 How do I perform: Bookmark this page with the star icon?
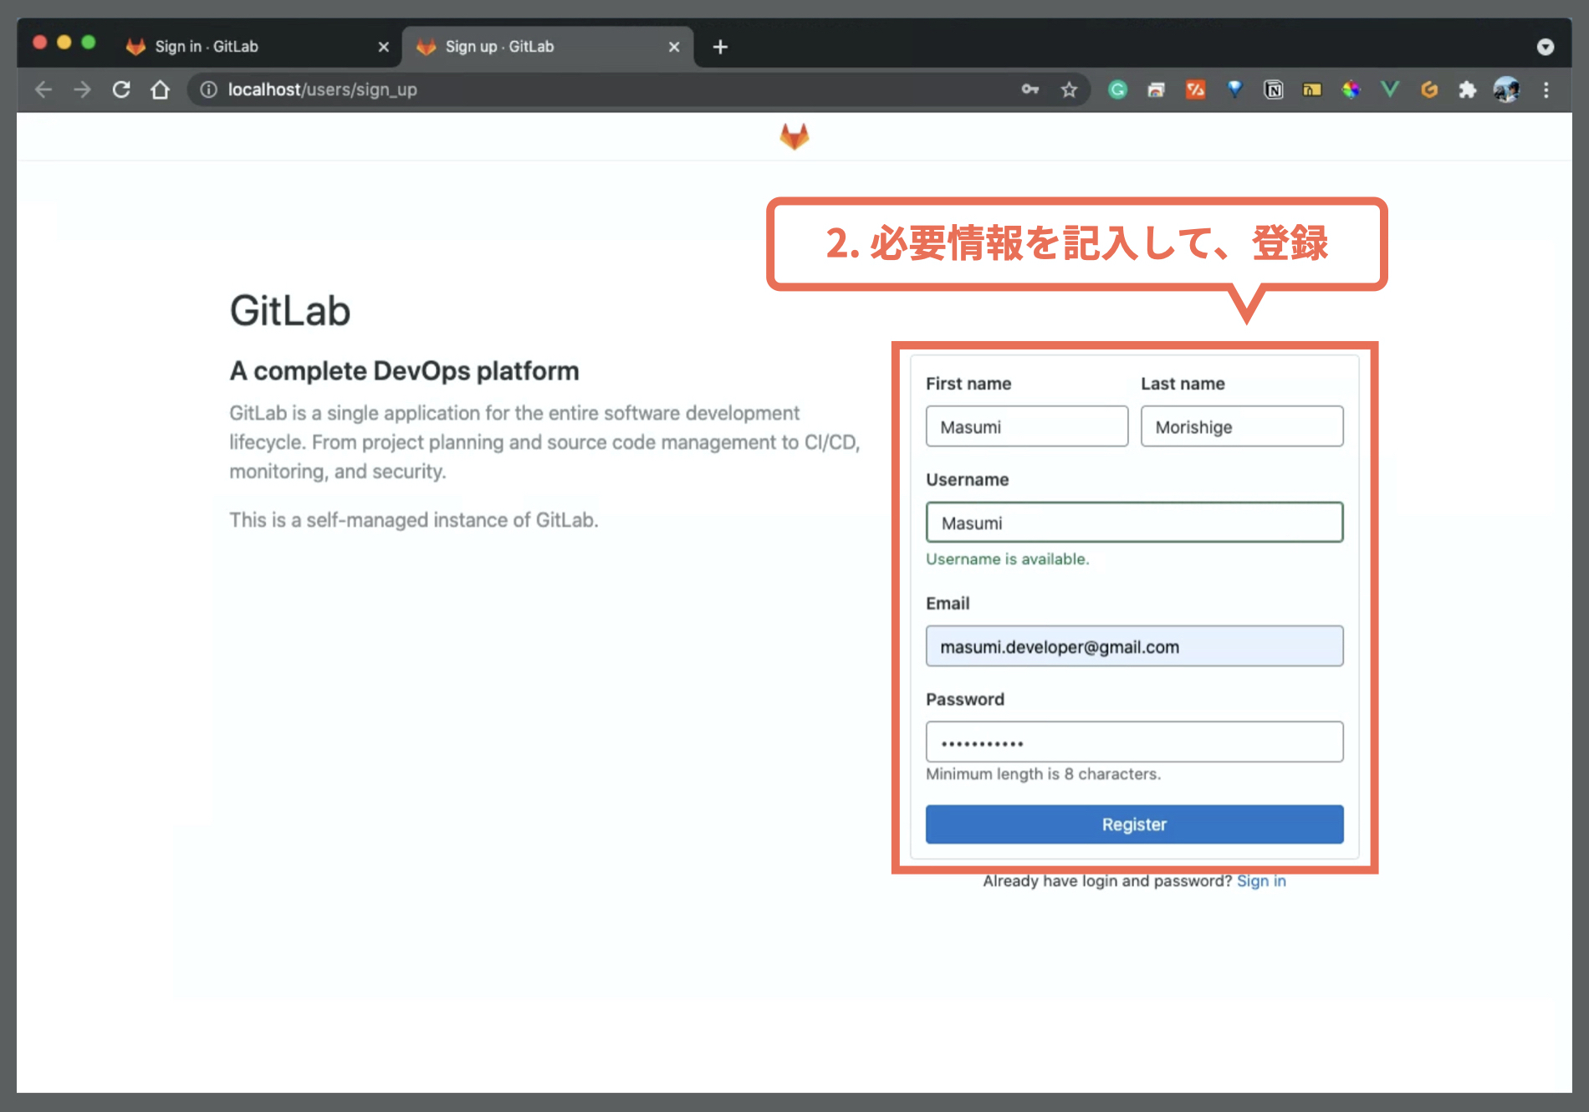tap(1069, 89)
